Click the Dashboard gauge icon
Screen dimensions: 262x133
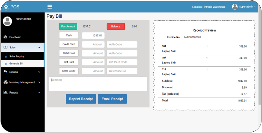tap(5, 37)
